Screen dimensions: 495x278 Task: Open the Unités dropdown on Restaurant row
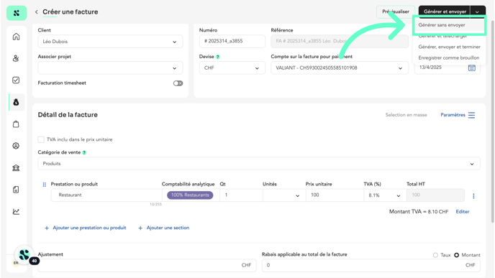(x=284, y=195)
